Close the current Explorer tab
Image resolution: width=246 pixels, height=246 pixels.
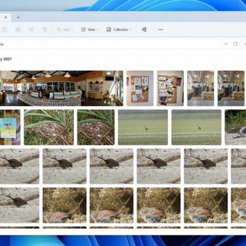[x=6, y=17]
